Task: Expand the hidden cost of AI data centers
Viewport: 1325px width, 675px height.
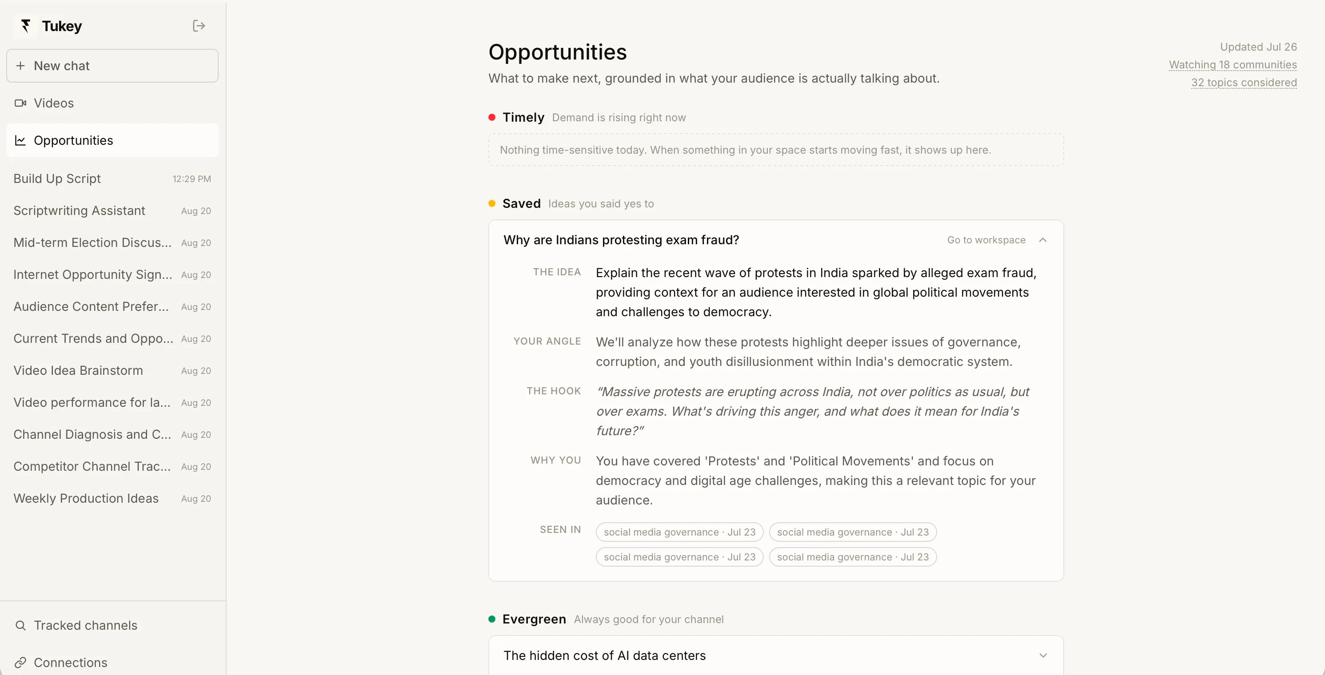Action: click(1042, 655)
